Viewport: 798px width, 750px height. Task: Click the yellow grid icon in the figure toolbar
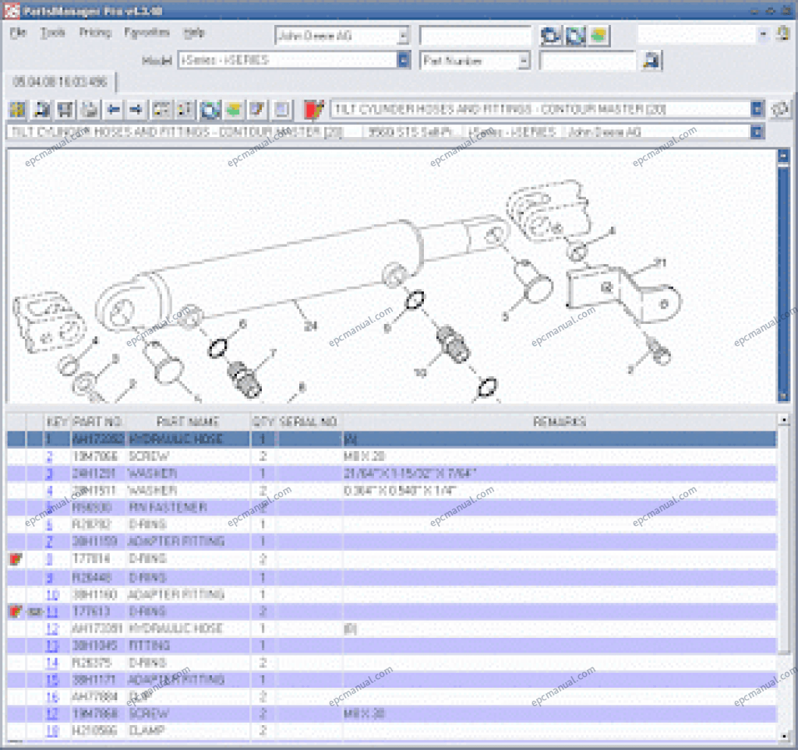click(x=18, y=109)
